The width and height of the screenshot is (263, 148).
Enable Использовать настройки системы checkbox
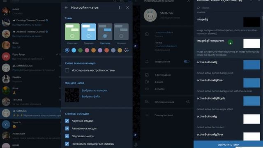point(67,70)
